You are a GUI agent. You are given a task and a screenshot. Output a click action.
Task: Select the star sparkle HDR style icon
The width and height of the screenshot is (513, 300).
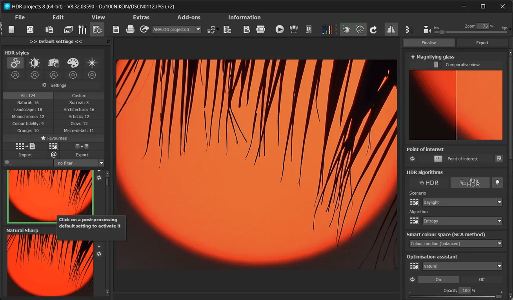(x=92, y=63)
